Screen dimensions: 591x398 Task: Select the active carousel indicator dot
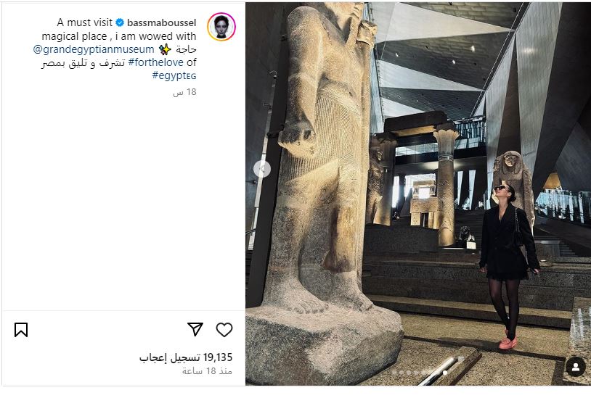click(445, 373)
